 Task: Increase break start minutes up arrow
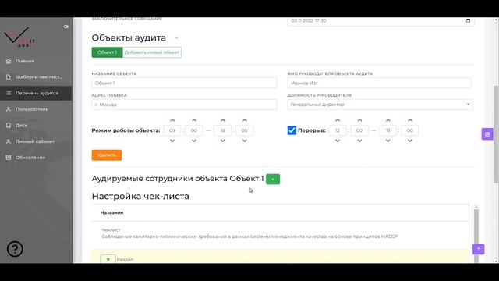tap(359, 120)
